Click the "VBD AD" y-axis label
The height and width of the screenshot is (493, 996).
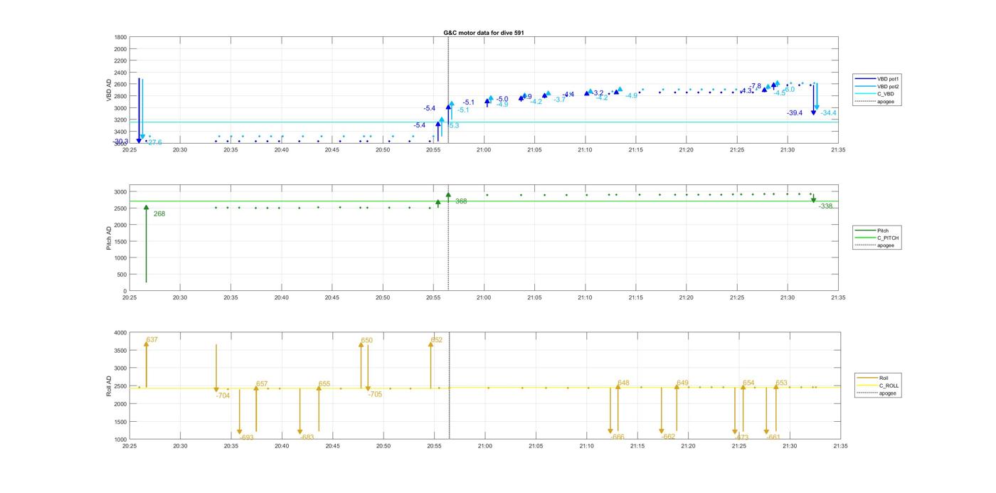click(x=110, y=90)
